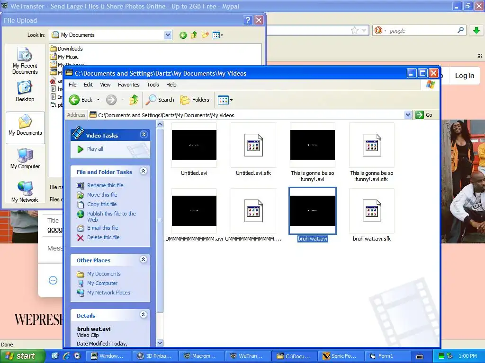Select the bruh wat.avi.sfk file icon
The image size is (485, 363).
(x=372, y=211)
